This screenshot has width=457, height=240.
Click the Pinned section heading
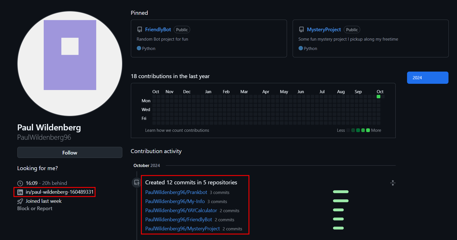tap(139, 13)
